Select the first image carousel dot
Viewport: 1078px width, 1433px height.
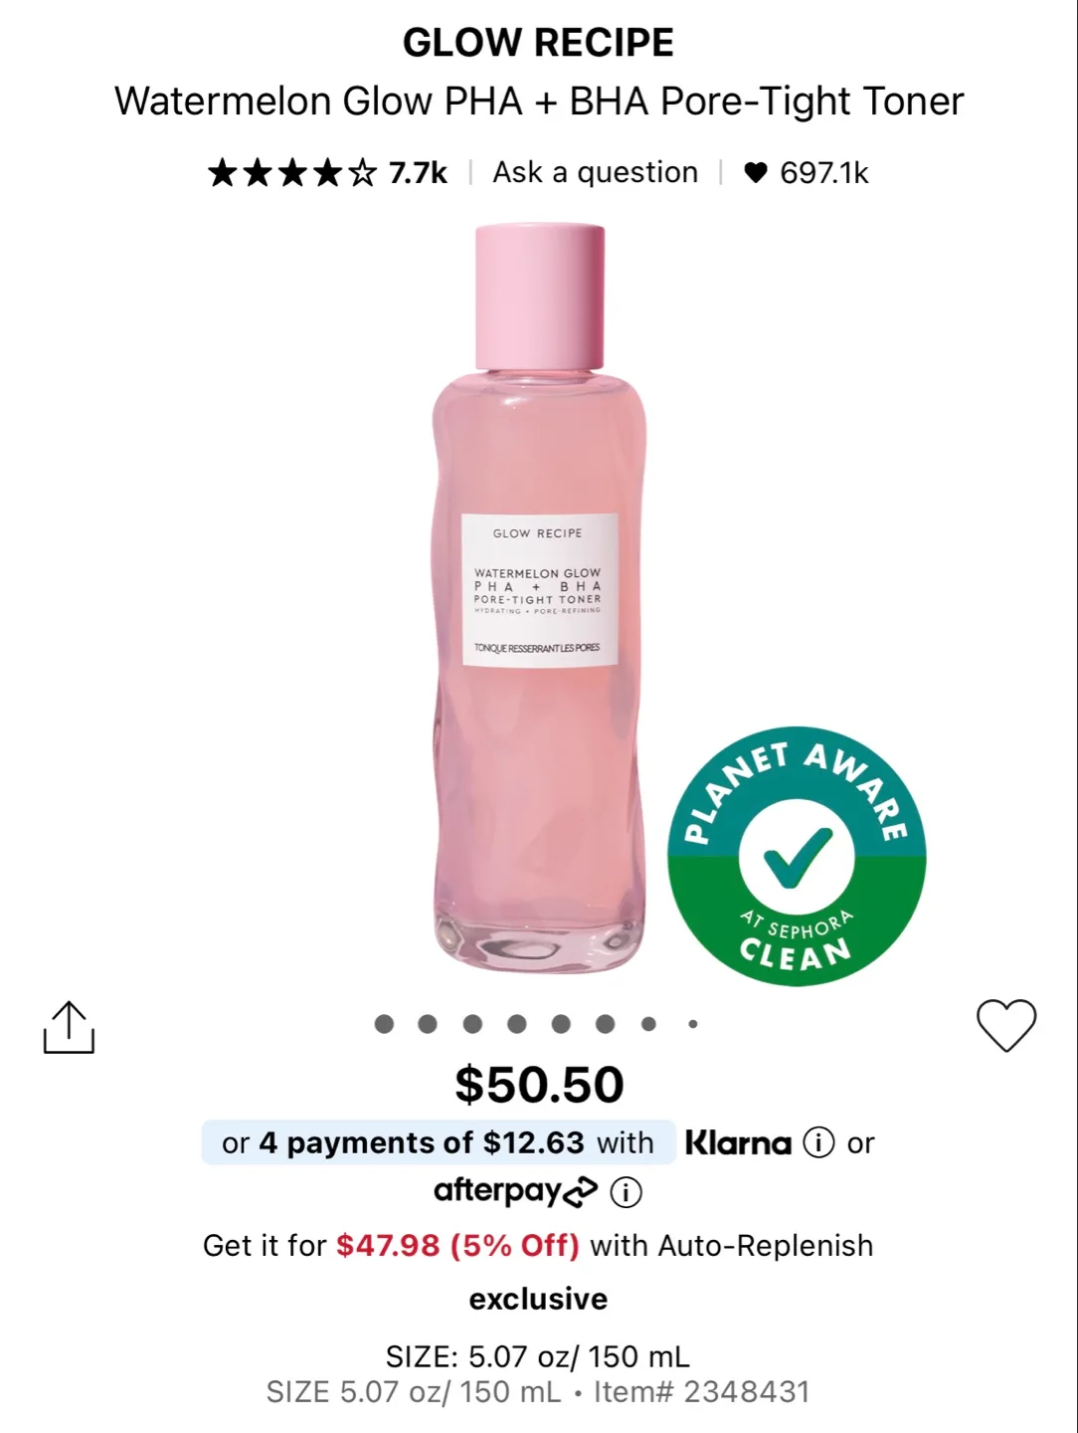[384, 1024]
